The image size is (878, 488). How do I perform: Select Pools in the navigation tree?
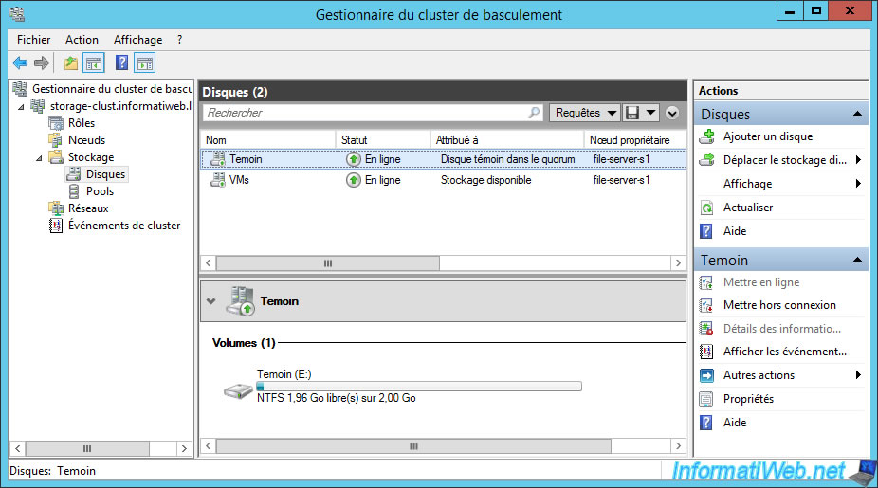tap(100, 191)
